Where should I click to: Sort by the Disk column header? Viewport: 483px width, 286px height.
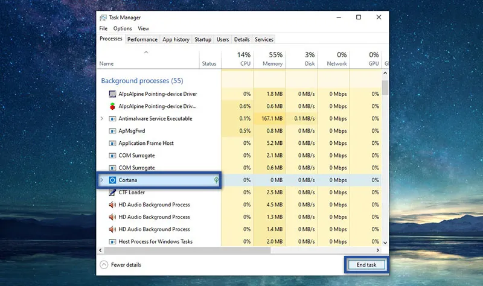301,59
